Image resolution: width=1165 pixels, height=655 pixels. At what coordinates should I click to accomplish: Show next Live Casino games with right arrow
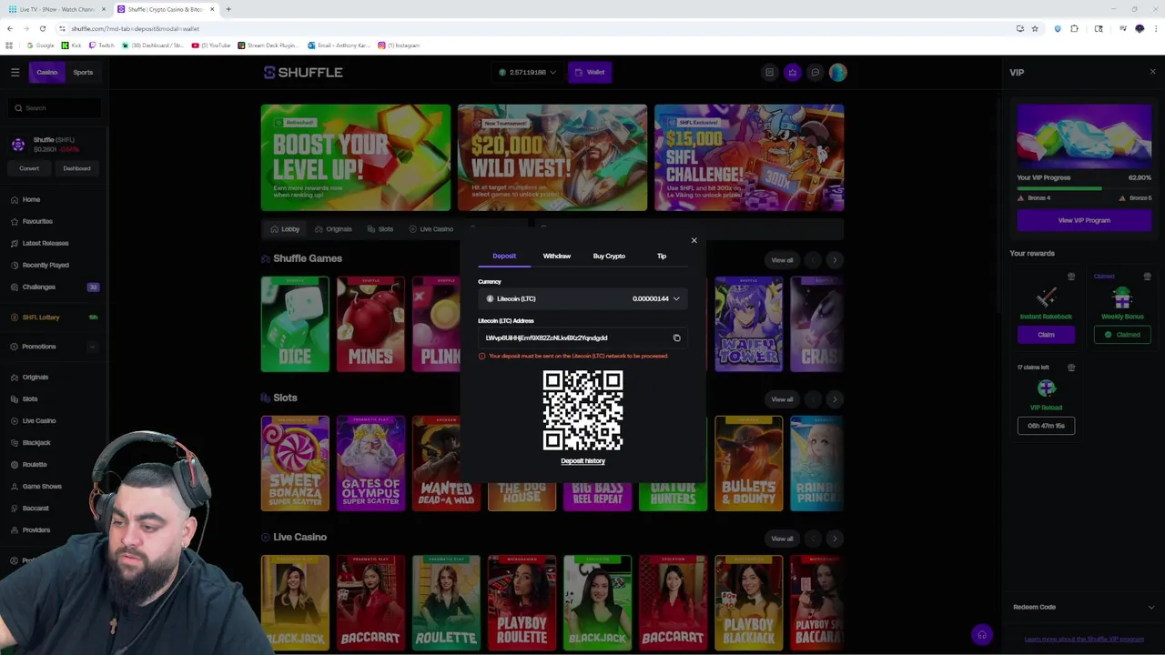coord(835,539)
